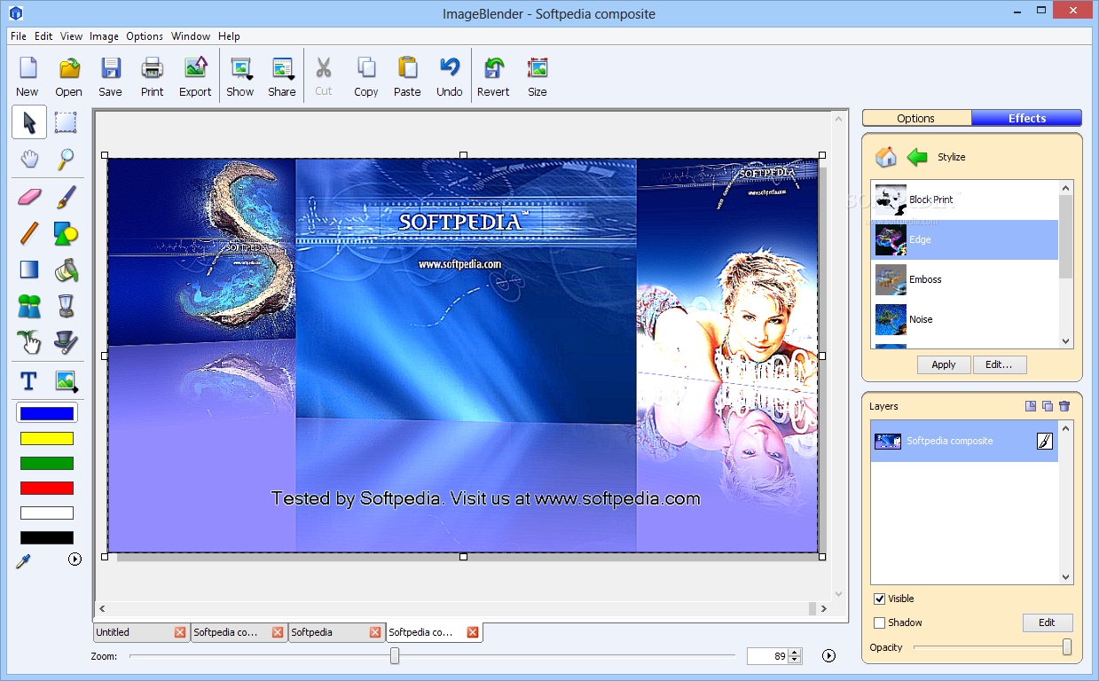Switch to the Options panel tab
1099x681 pixels.
pos(916,118)
